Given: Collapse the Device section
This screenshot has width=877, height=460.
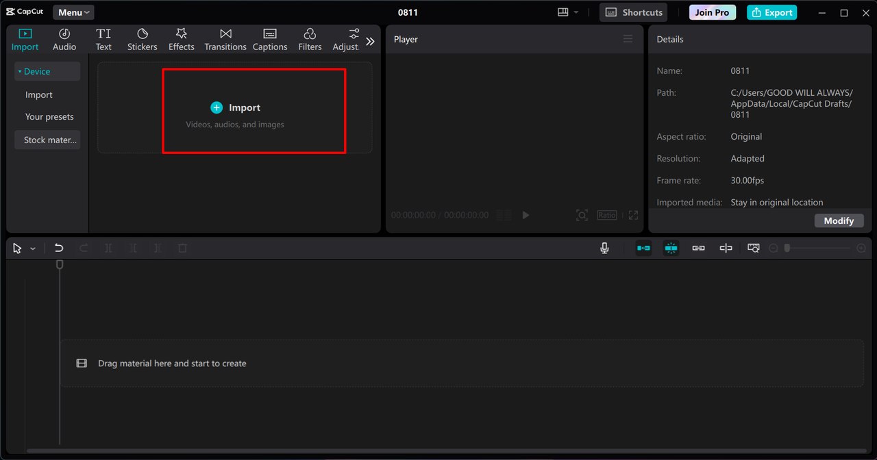Looking at the screenshot, I should click(47, 71).
